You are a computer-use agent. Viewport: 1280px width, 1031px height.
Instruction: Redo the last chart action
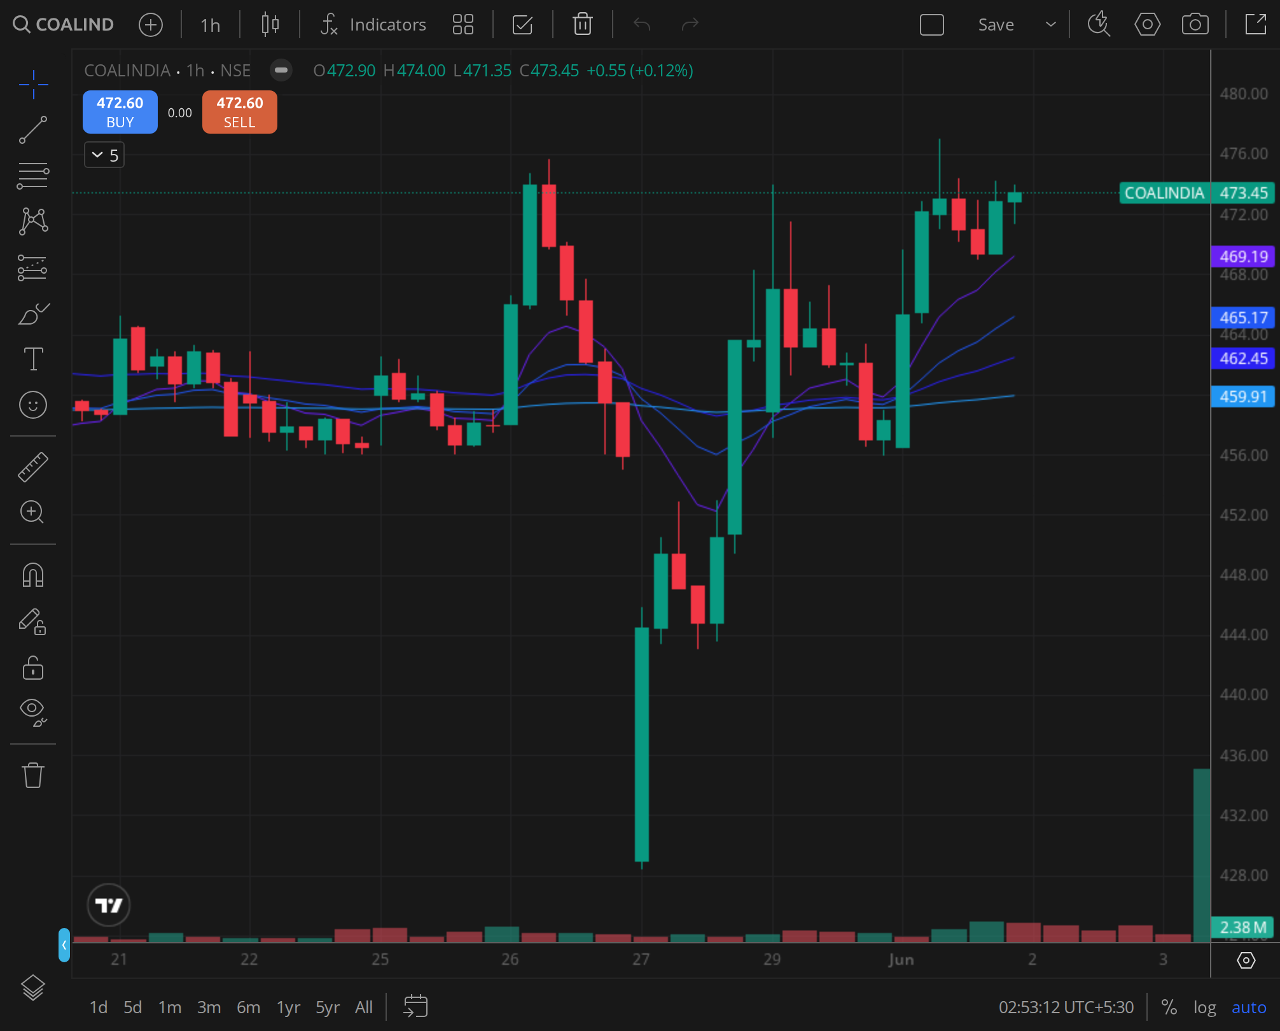[x=690, y=25]
